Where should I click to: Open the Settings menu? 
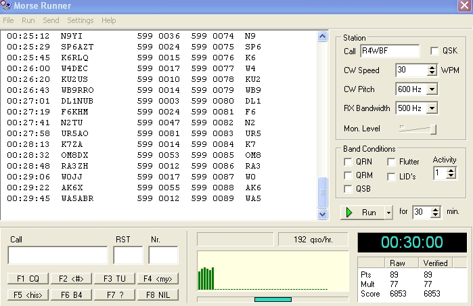coord(81,20)
